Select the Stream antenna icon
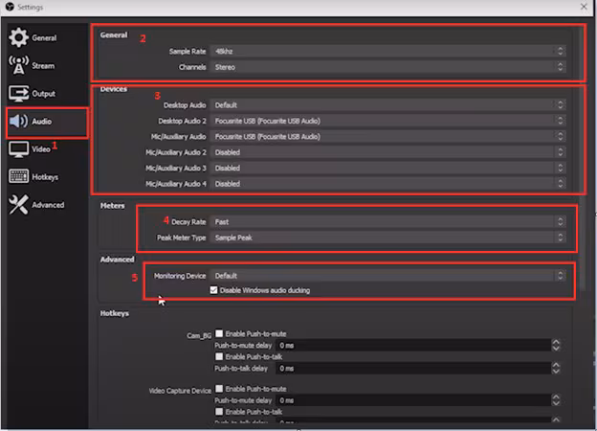The width and height of the screenshot is (597, 431). point(18,65)
